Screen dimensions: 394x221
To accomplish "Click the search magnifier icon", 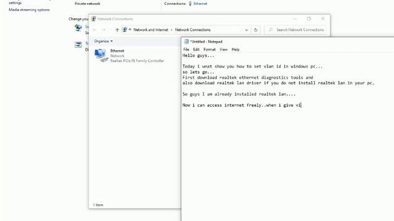I will tap(271, 30).
